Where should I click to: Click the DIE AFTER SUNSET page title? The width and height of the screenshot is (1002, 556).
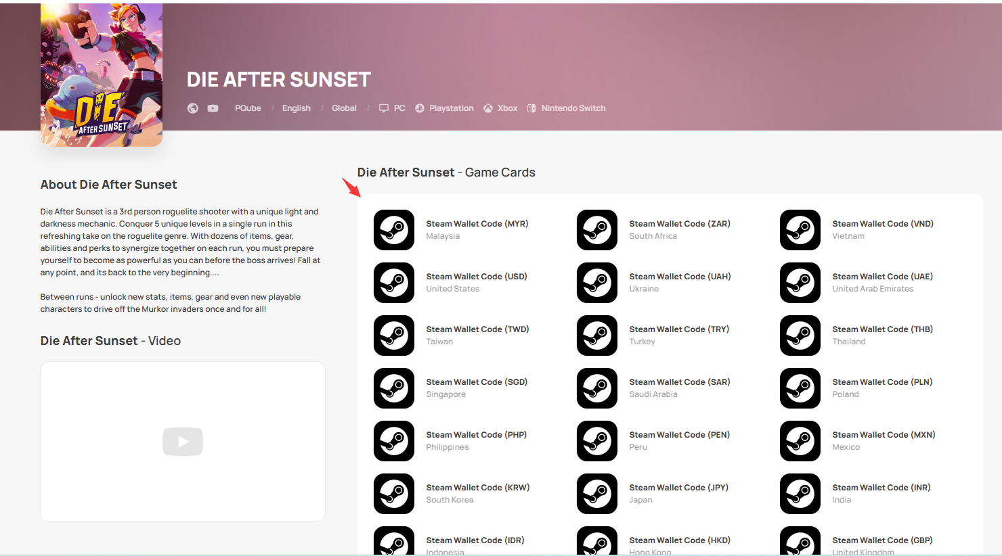click(x=279, y=80)
